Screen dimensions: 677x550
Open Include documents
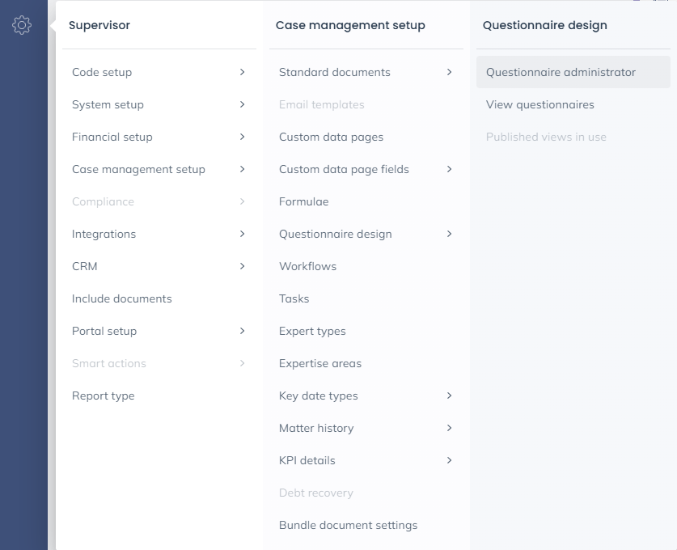pos(121,298)
